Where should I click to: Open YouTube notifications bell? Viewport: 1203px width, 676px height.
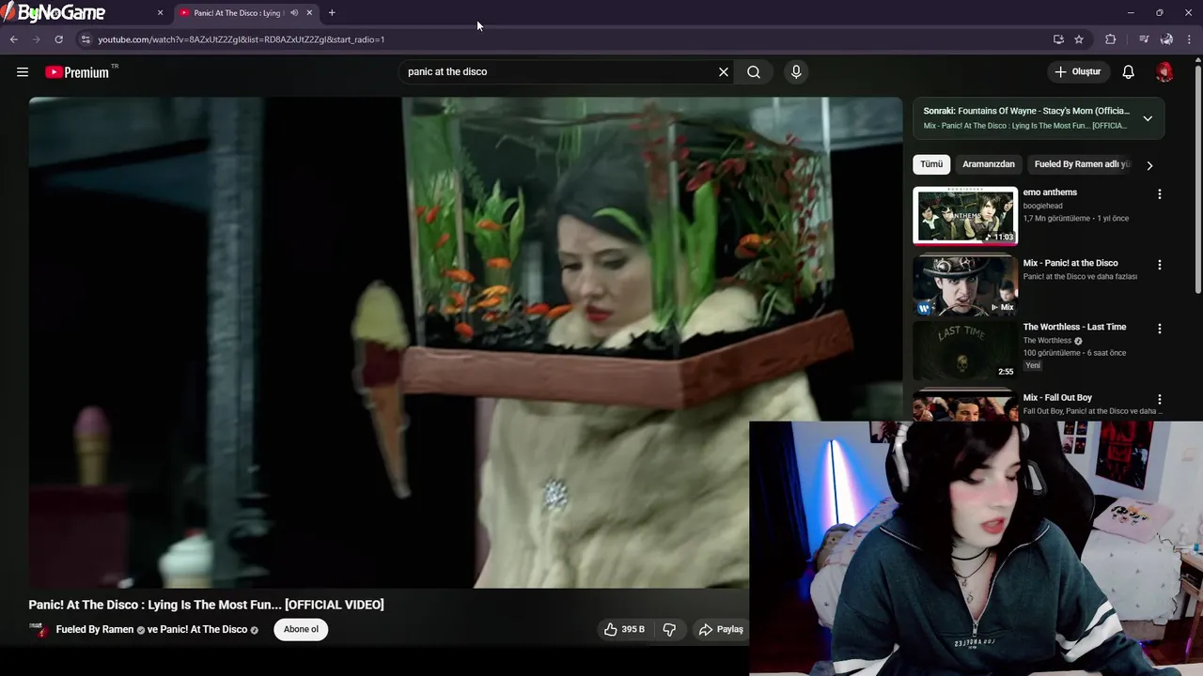1129,71
